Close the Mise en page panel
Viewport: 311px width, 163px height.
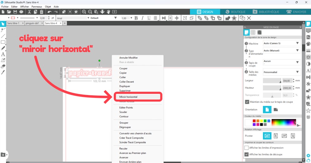(300, 27)
